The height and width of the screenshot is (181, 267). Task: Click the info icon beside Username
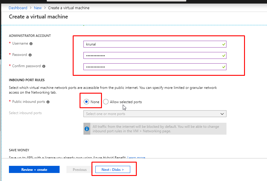tap(31, 44)
